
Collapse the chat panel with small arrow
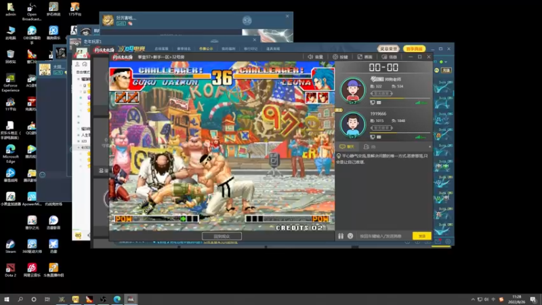point(430,146)
